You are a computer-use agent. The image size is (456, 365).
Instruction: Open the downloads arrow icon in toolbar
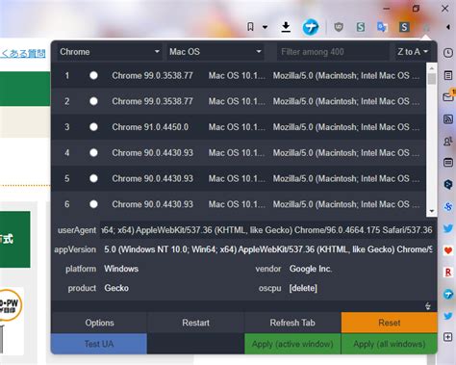(x=286, y=27)
